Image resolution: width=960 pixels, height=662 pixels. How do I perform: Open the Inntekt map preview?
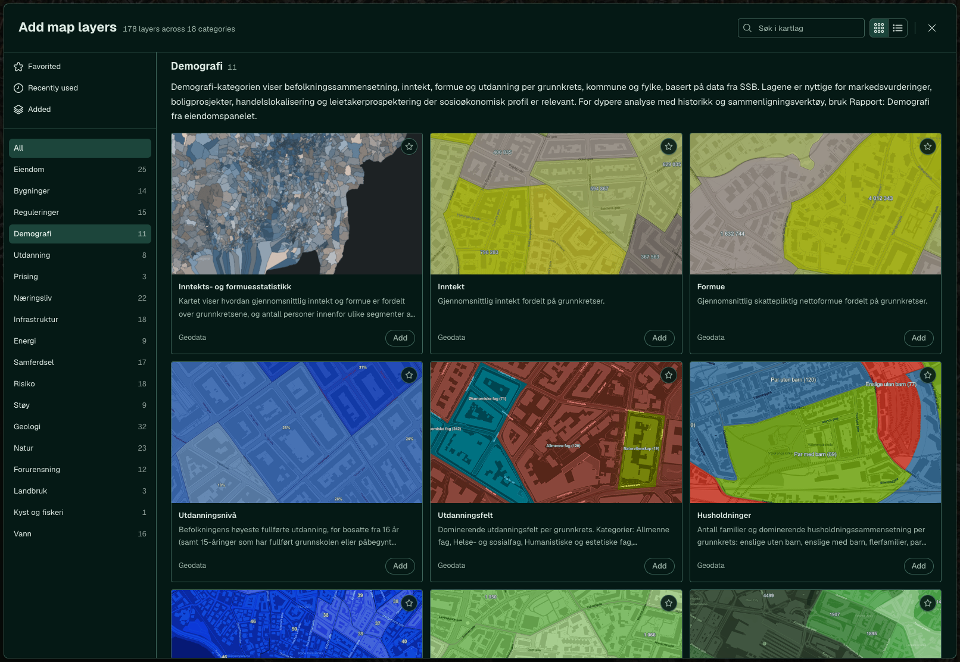click(556, 204)
